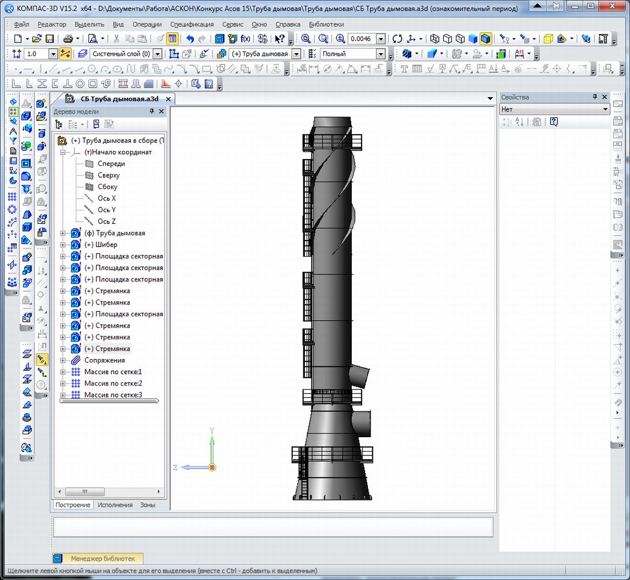Click the Print icon in toolbar
Screen dimensions: 630x580
[68, 39]
